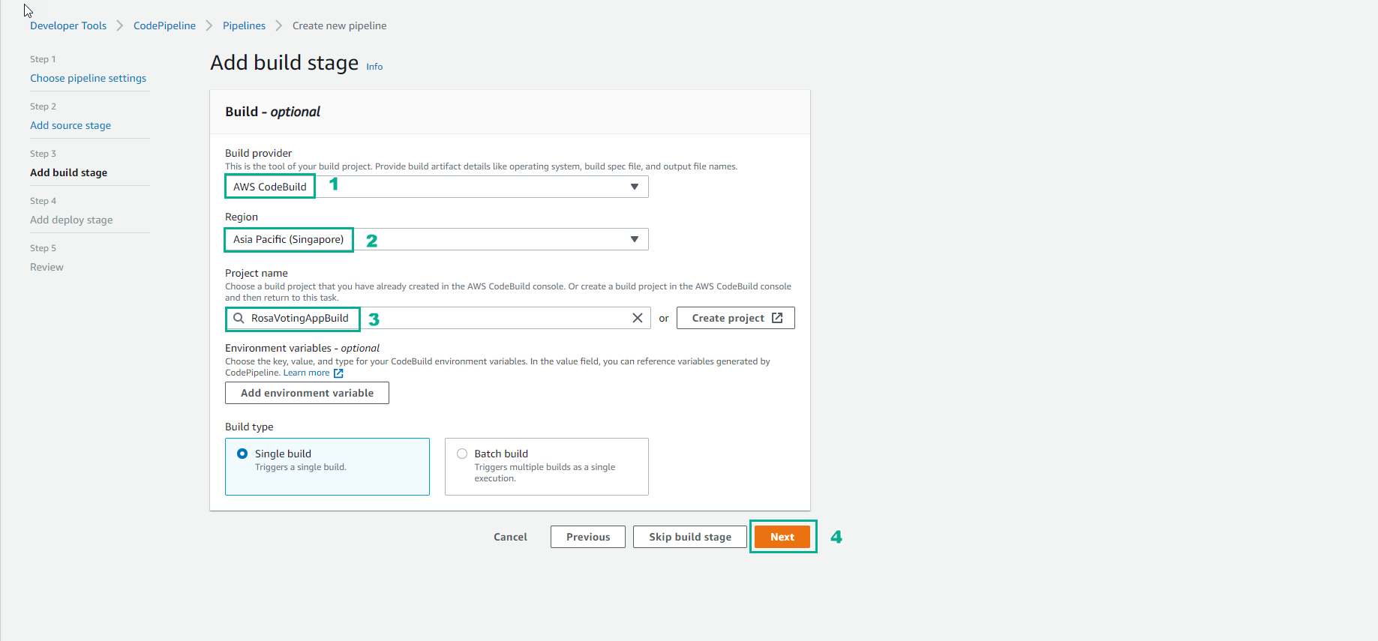Click external link icon beside Learn more

pyautogui.click(x=338, y=373)
